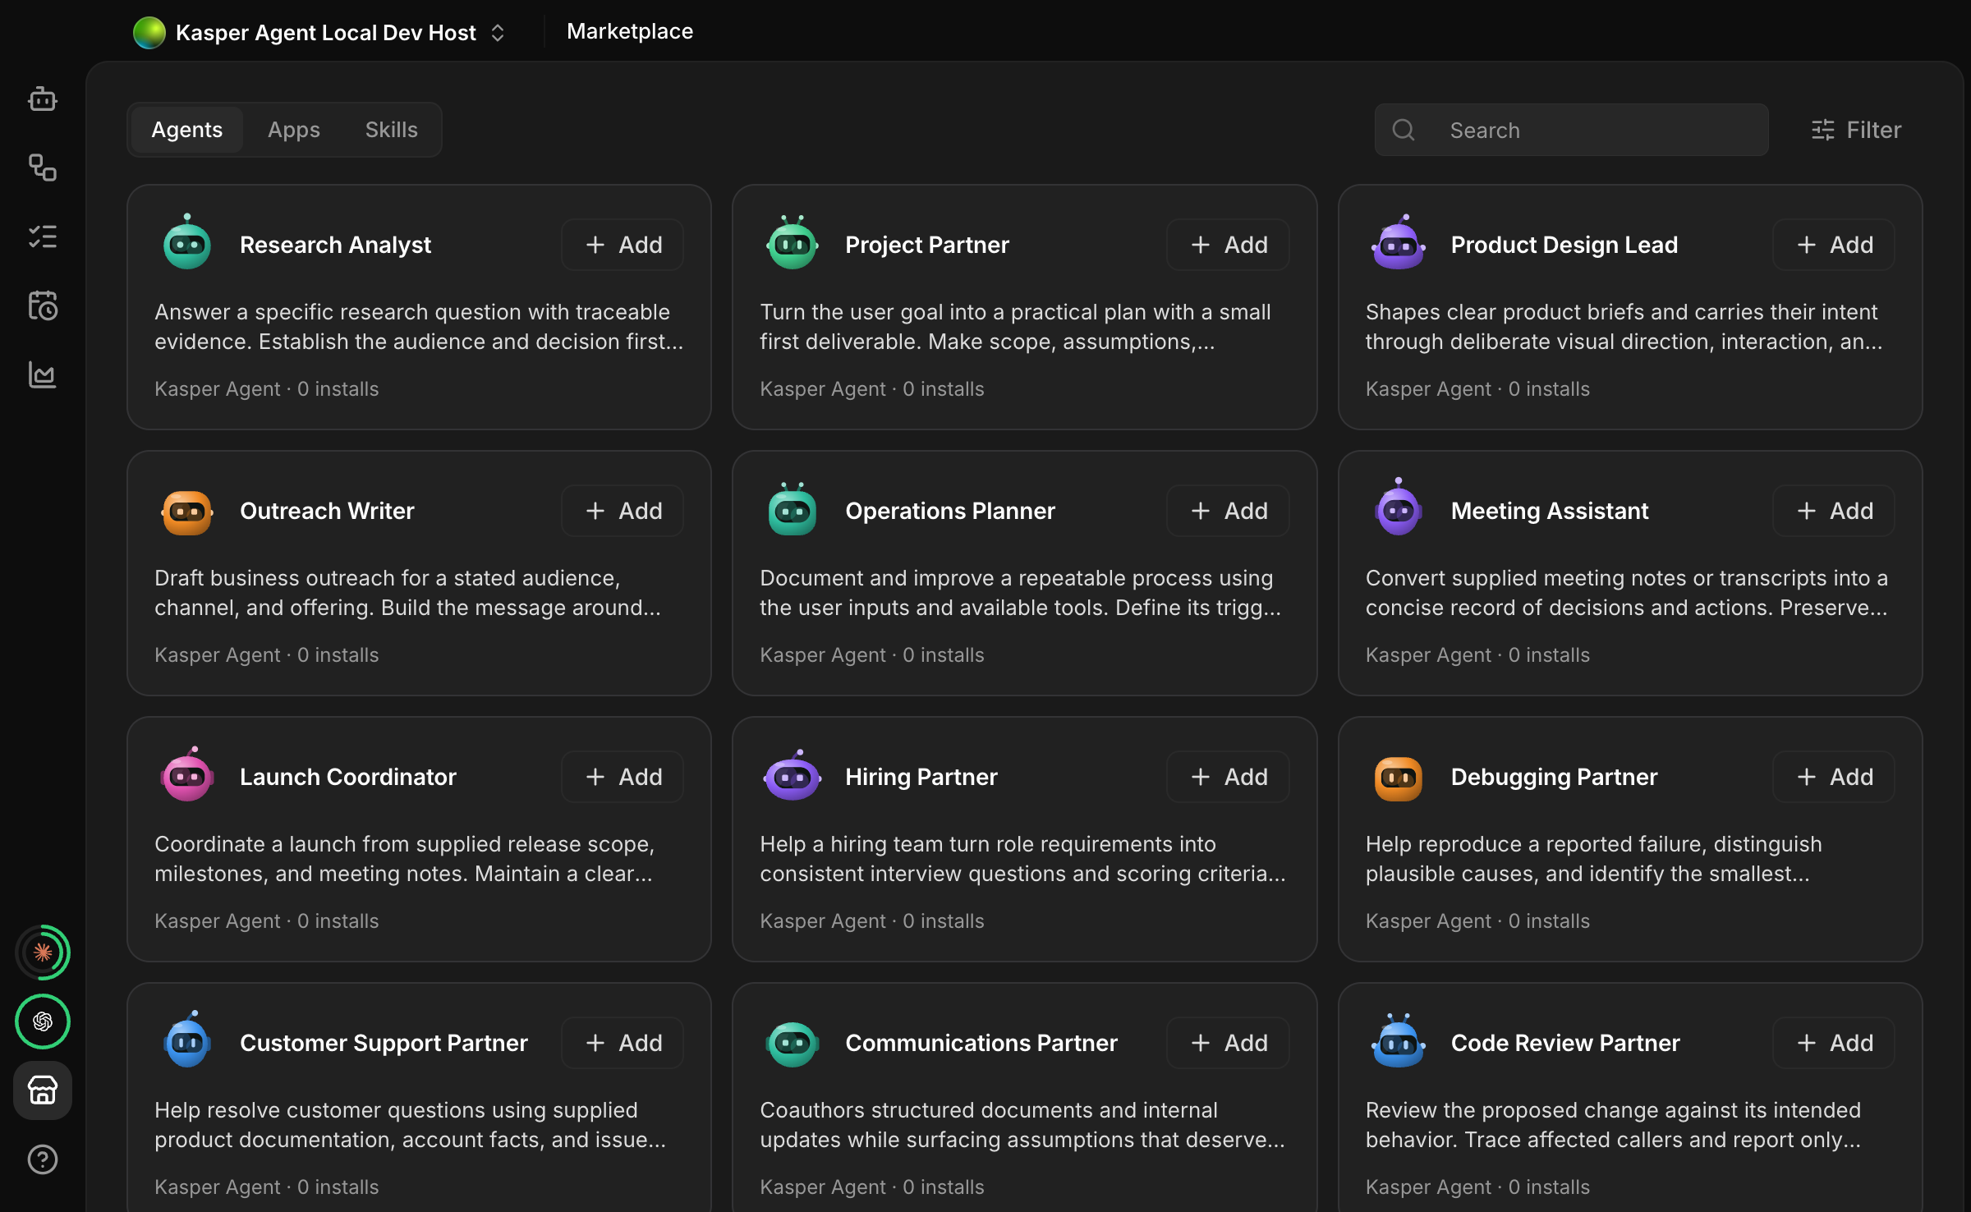The width and height of the screenshot is (1971, 1212).
Task: Add the Operations Planner agent
Action: 1228,511
